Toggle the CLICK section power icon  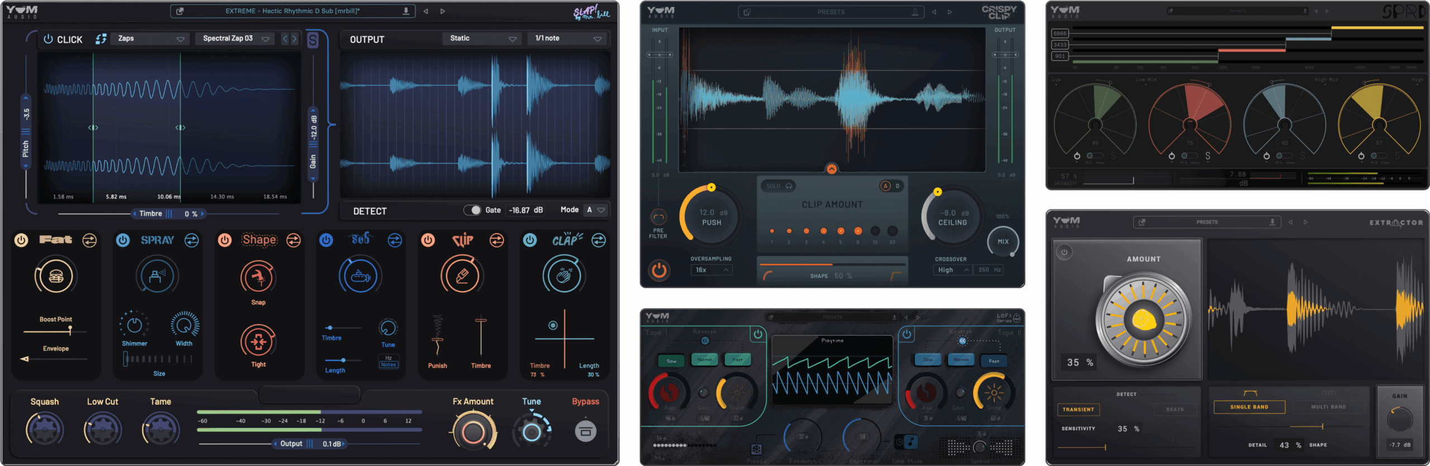(48, 39)
